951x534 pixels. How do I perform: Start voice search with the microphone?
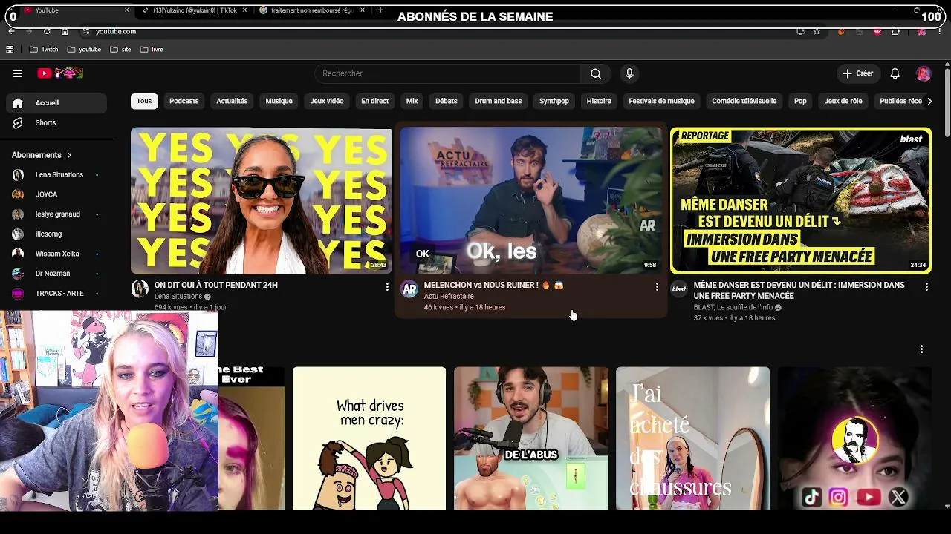[629, 73]
